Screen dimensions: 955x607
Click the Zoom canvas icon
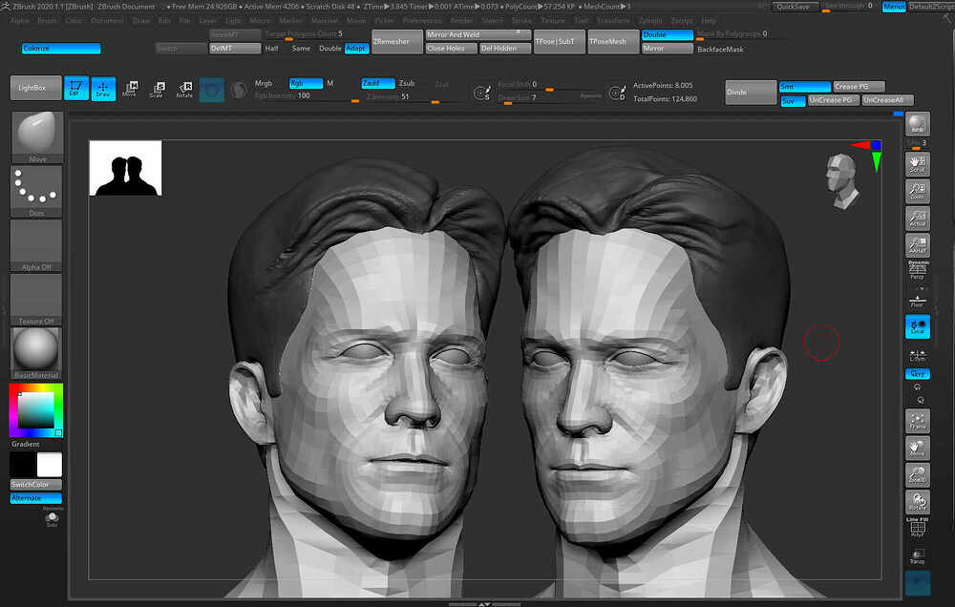(917, 191)
